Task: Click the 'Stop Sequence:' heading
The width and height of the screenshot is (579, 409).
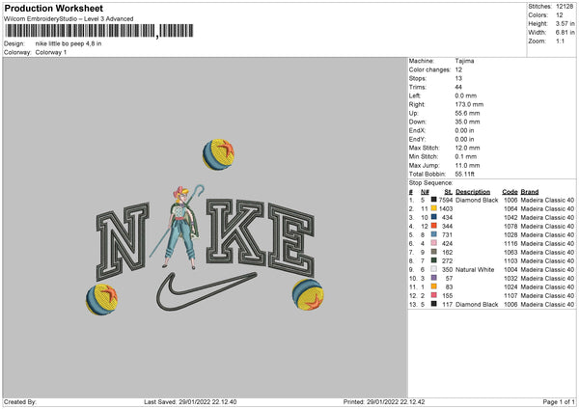Action: tap(430, 182)
